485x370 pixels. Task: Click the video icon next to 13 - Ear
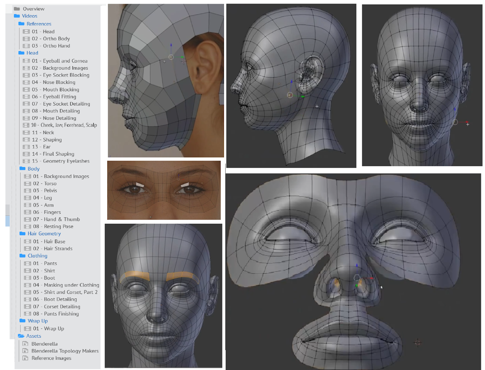(x=26, y=147)
